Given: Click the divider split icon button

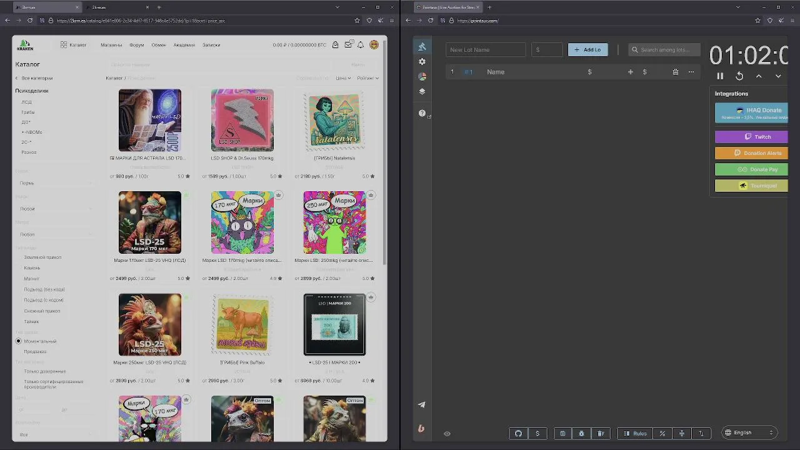Looking at the screenshot, I should tap(682, 433).
